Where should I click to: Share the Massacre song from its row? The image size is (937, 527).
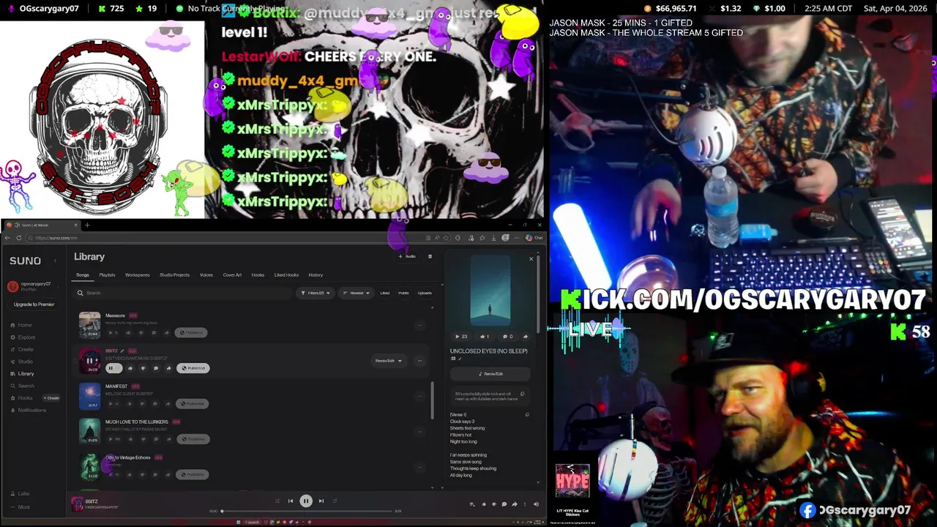click(167, 332)
